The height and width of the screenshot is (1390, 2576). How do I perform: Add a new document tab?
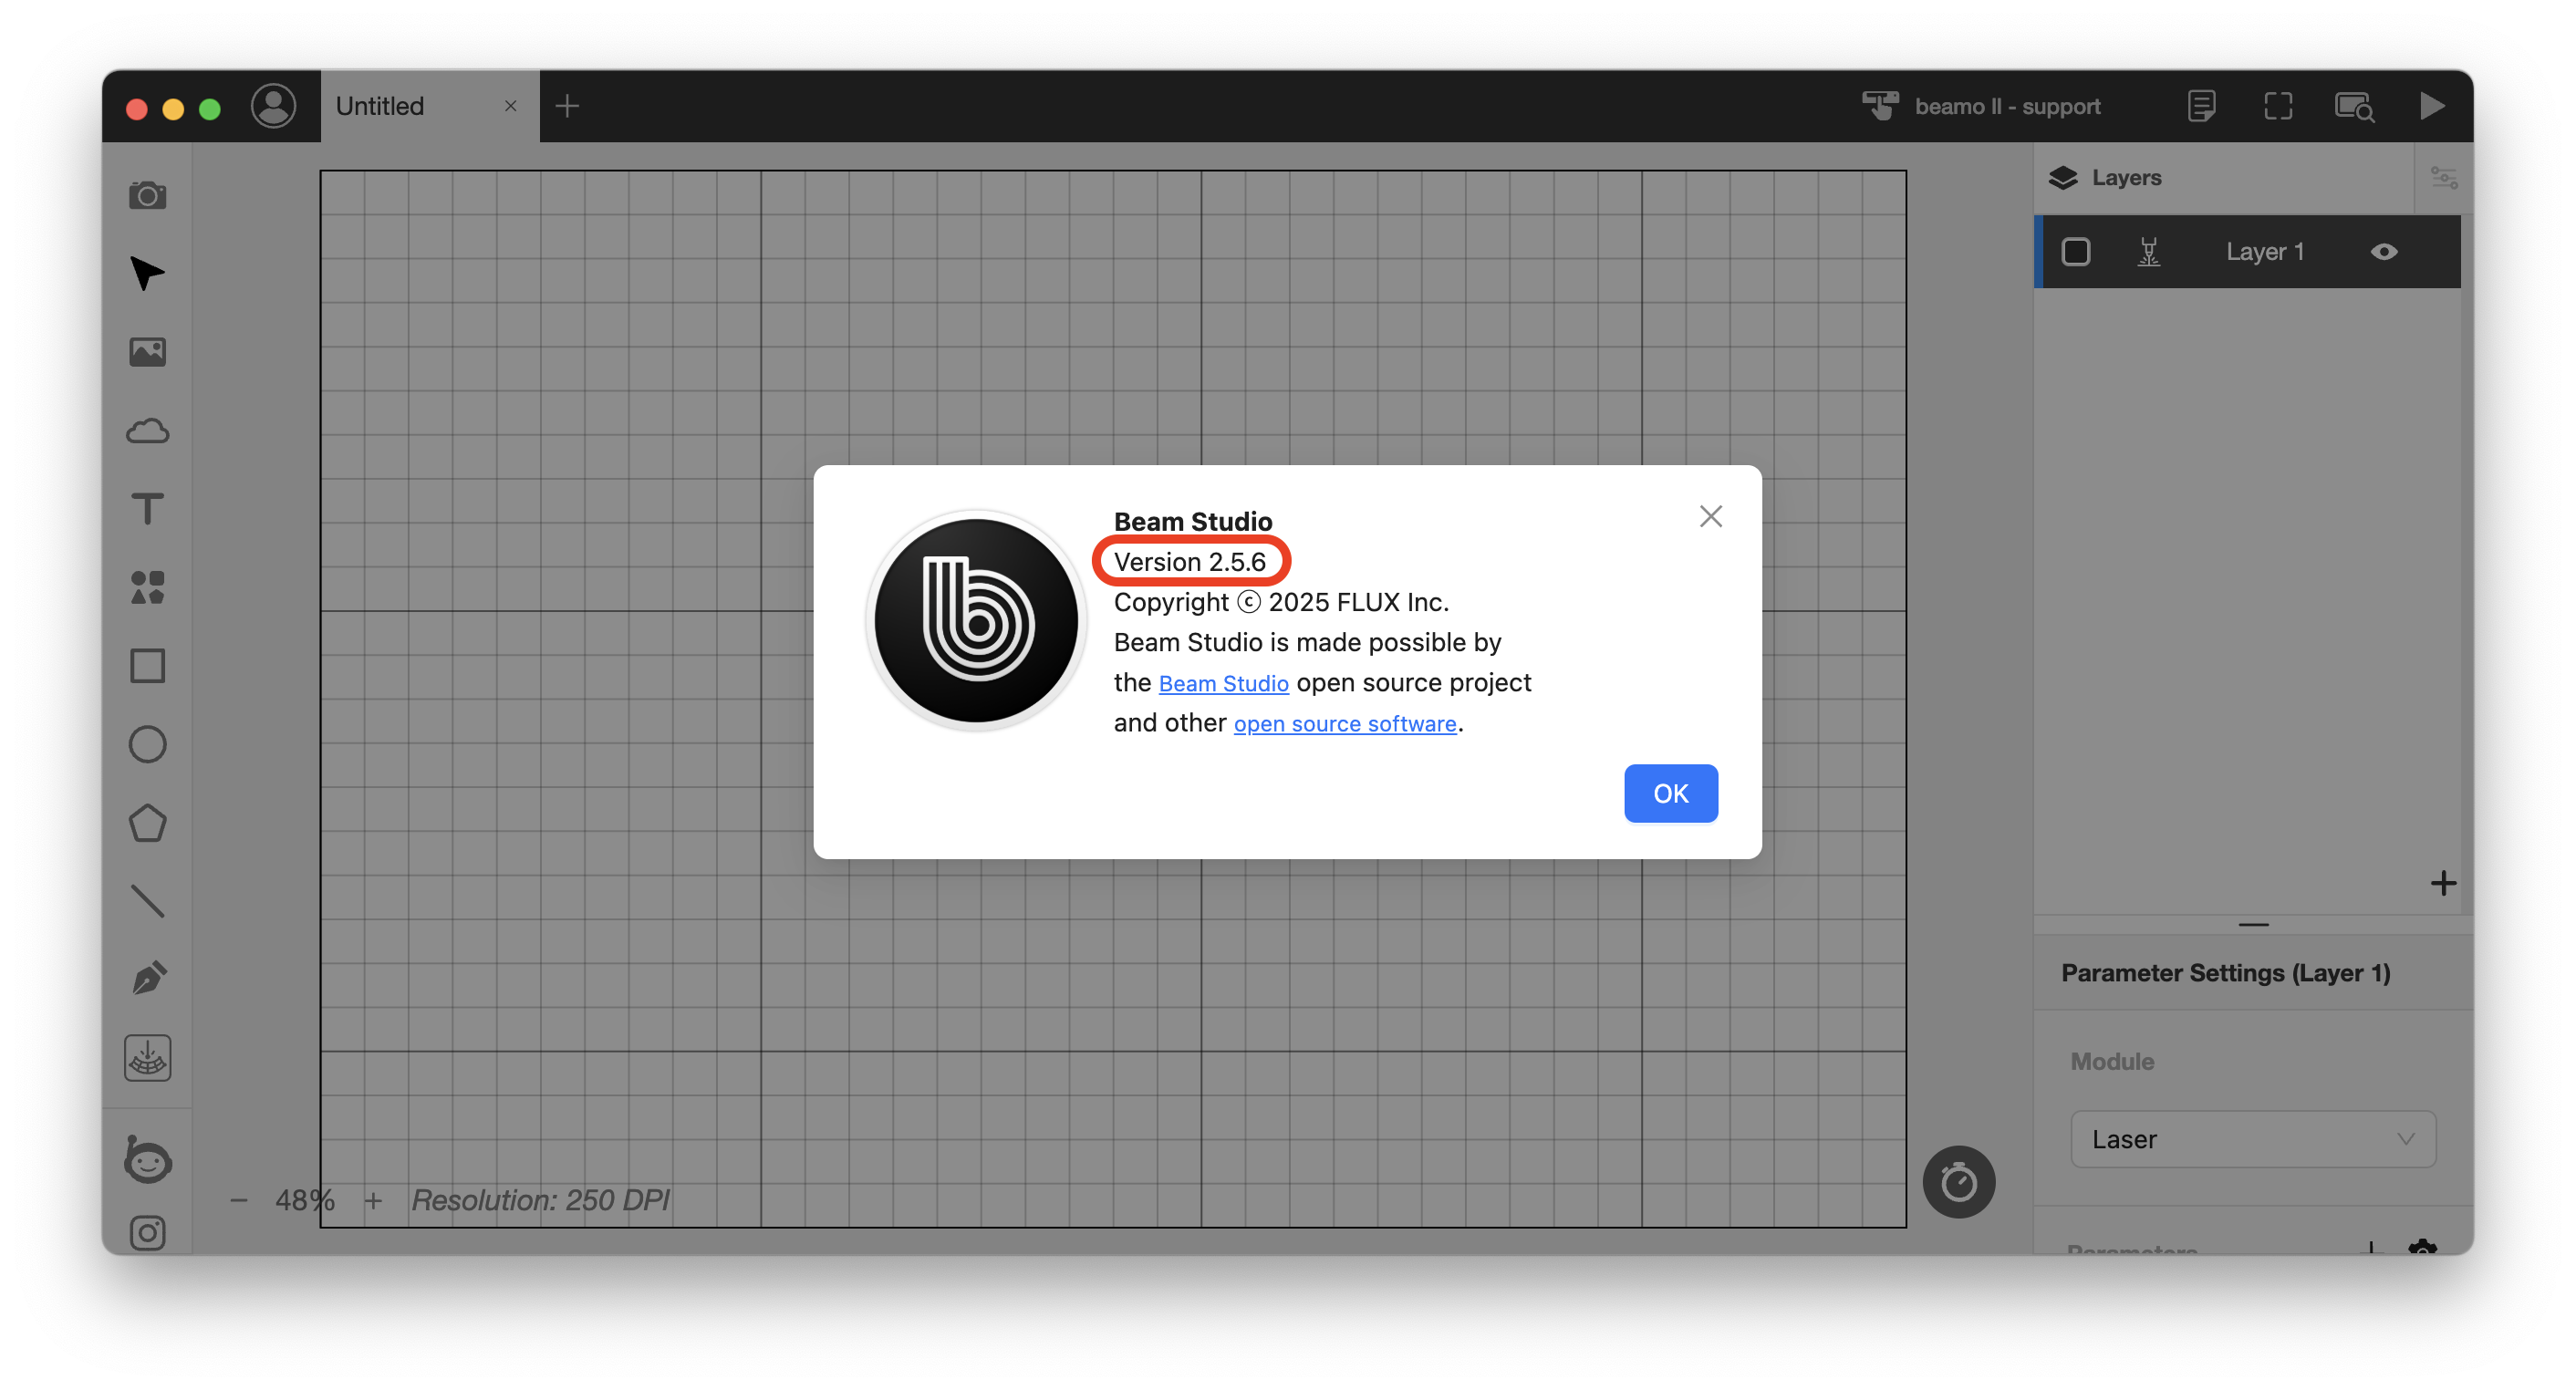[x=567, y=106]
